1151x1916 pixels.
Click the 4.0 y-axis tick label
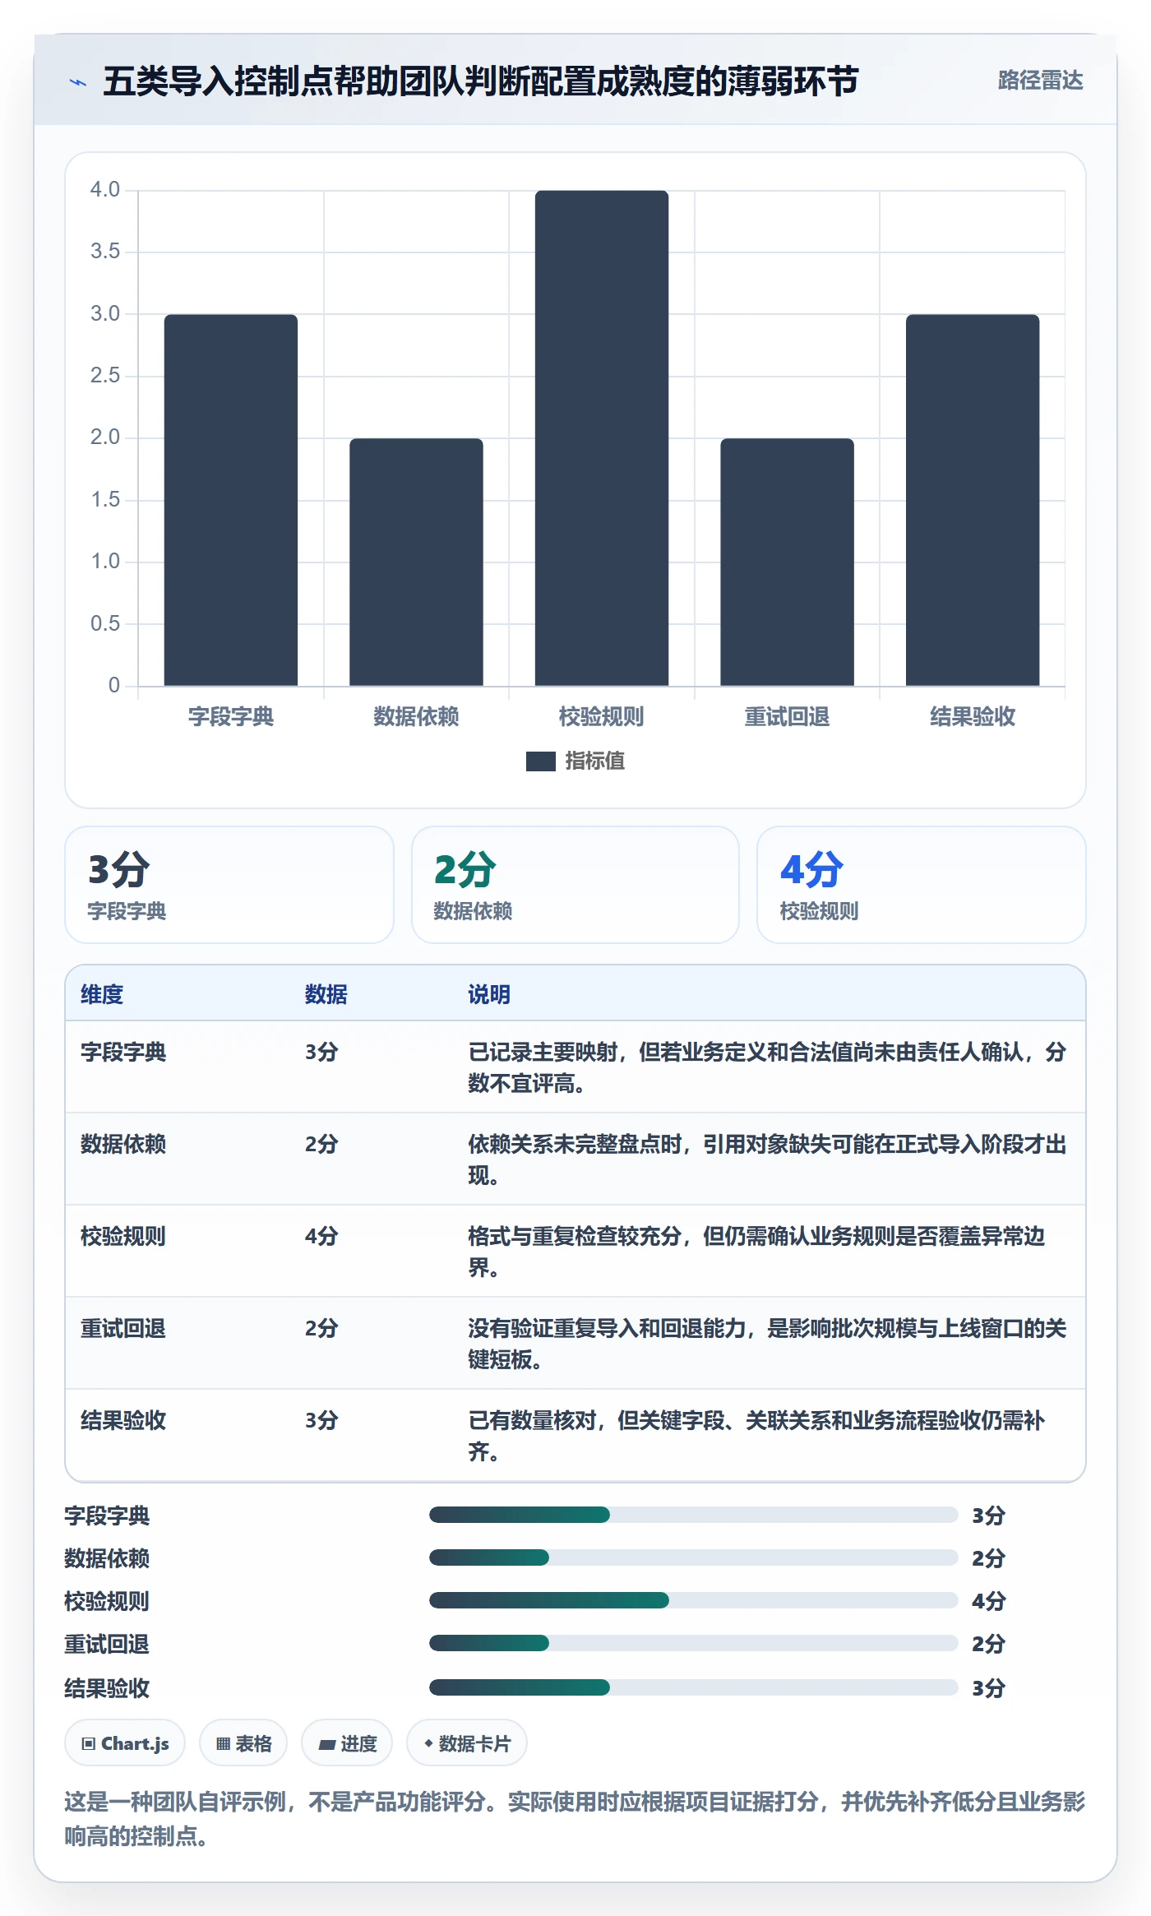point(105,190)
